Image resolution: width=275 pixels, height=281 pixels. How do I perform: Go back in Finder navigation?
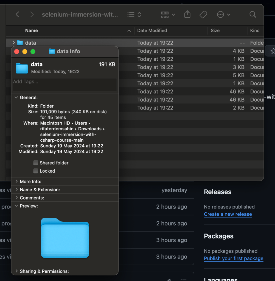(x=17, y=14)
